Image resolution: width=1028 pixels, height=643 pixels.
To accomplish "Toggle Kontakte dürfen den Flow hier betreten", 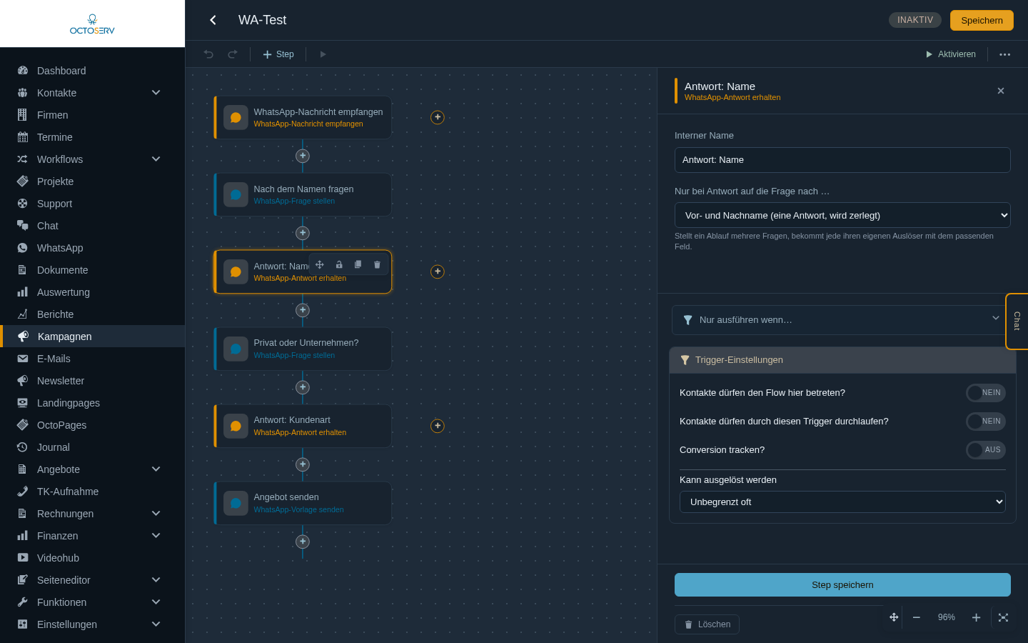I will point(986,393).
